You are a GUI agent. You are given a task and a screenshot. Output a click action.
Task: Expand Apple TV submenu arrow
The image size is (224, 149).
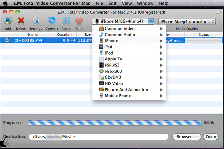pyautogui.click(x=161, y=59)
